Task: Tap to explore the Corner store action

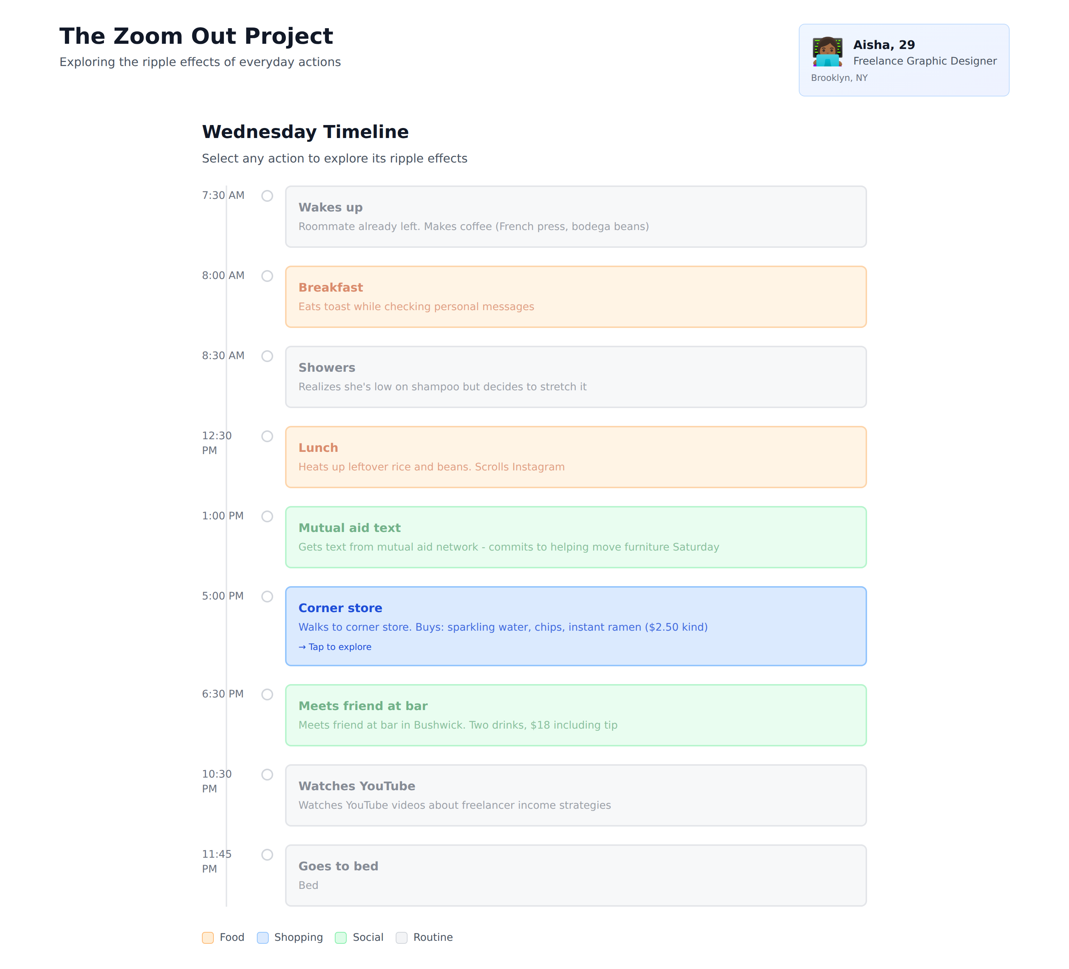Action: (x=334, y=647)
